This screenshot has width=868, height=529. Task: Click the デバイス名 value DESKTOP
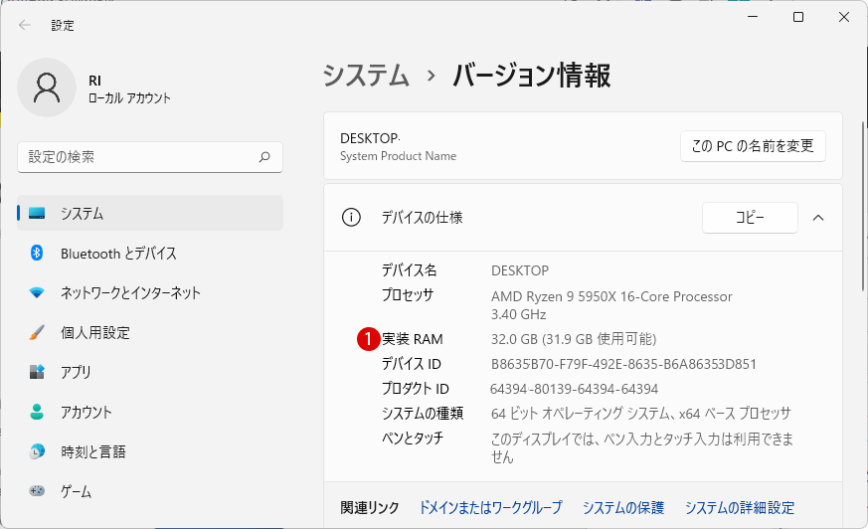click(520, 270)
